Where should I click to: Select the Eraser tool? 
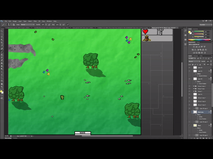[2, 60]
